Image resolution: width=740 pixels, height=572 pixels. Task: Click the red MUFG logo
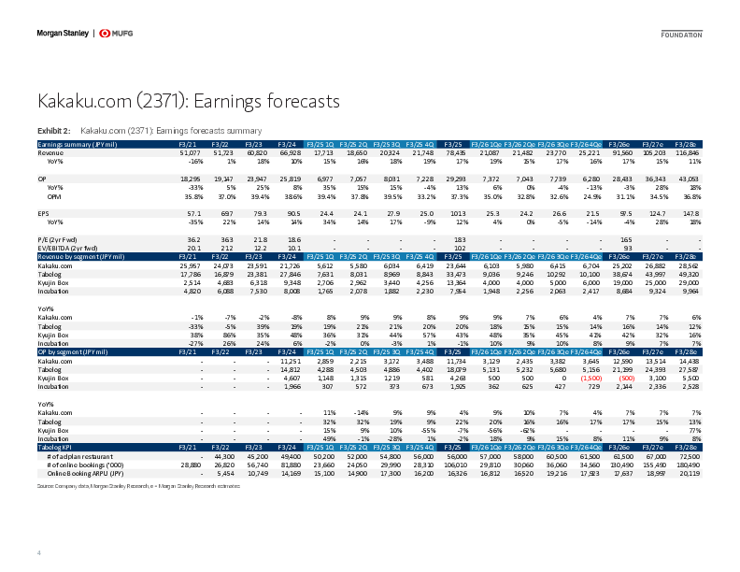pos(116,33)
